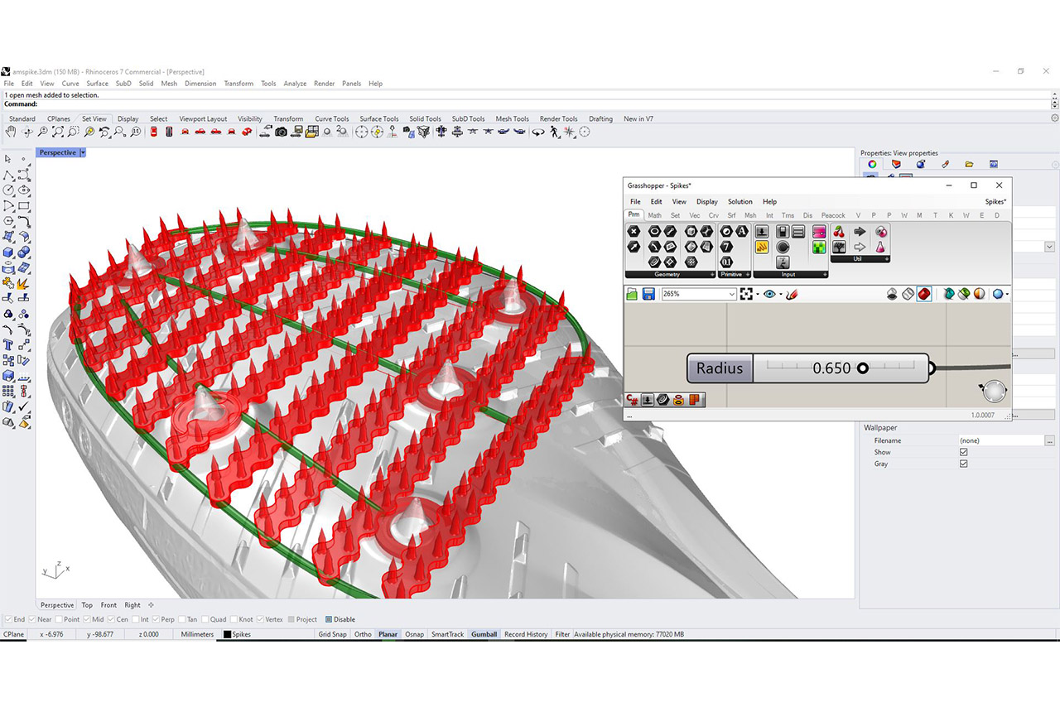The width and height of the screenshot is (1060, 707).
Task: Switch to the Mesh Tools toolbar tab
Action: [512, 118]
